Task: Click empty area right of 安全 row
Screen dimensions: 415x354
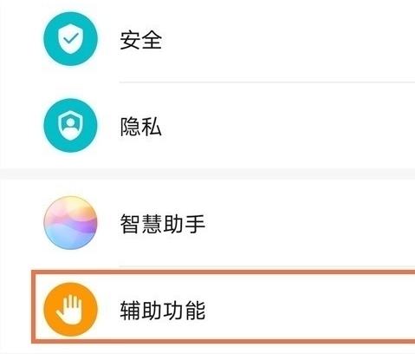Action: 289,40
